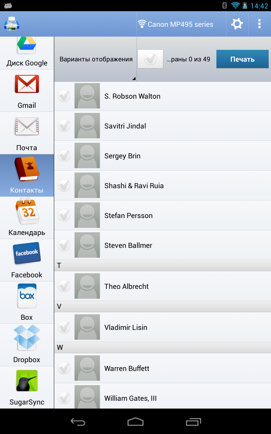Open the SugarSync hummingbird icon
The width and height of the screenshot is (271, 434).
pyautogui.click(x=27, y=381)
